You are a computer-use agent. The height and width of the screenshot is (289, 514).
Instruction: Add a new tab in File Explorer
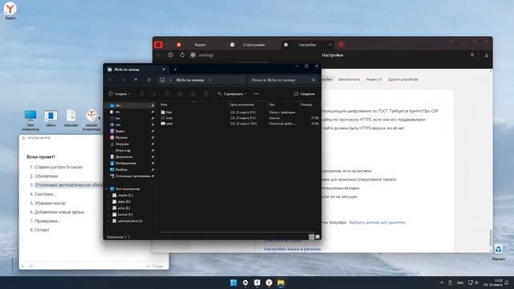click(x=175, y=69)
